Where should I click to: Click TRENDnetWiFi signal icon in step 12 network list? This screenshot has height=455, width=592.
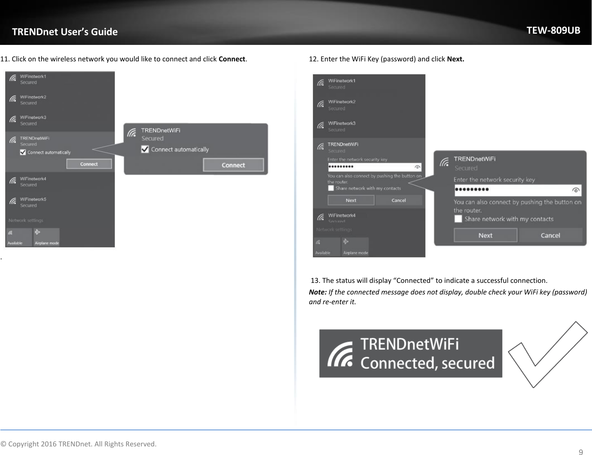coord(321,147)
